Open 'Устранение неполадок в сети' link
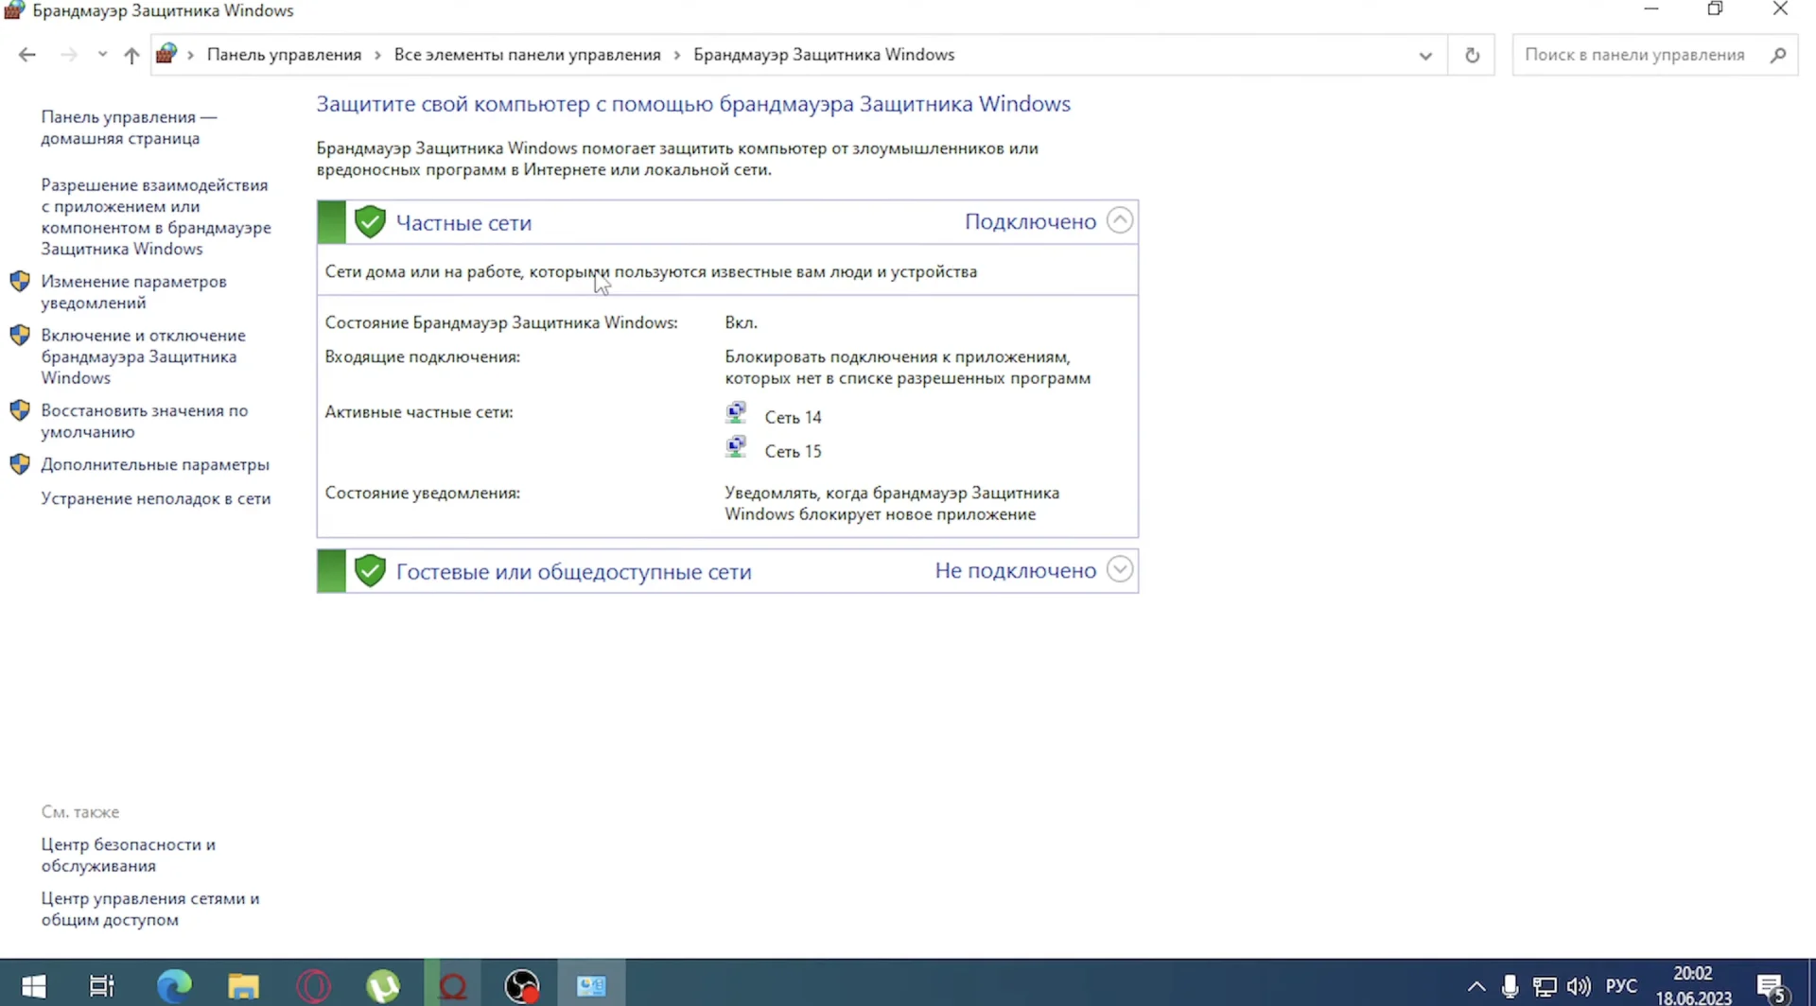Viewport: 1816px width, 1006px height. pyautogui.click(x=156, y=498)
